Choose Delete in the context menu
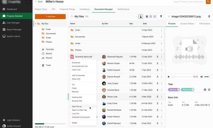 pos(75,123)
